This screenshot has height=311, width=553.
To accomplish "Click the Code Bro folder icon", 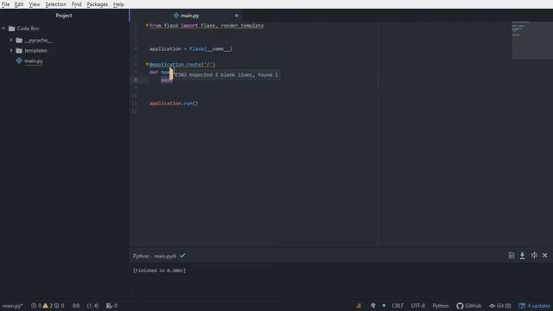I will point(11,29).
